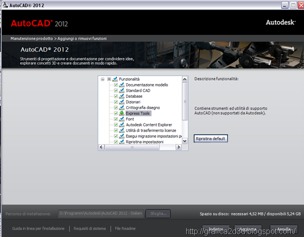This screenshot has width=304, height=237.
Task: Collapse the Funzionalità tree node
Action: pos(102,79)
